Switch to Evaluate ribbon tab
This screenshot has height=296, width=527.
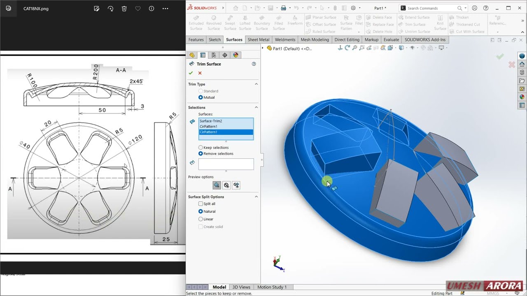[x=391, y=39]
